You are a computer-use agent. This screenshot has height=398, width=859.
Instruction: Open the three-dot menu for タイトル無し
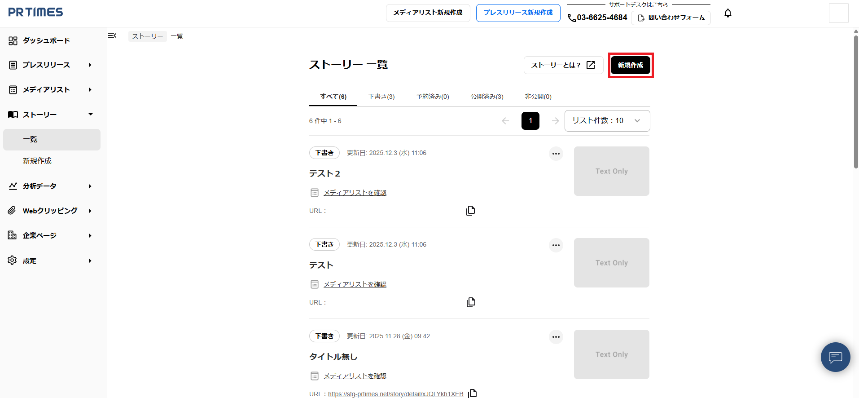tap(556, 337)
